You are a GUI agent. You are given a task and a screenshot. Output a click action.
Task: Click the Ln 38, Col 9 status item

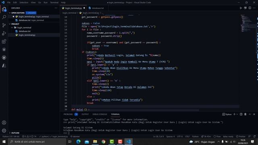(158, 137)
